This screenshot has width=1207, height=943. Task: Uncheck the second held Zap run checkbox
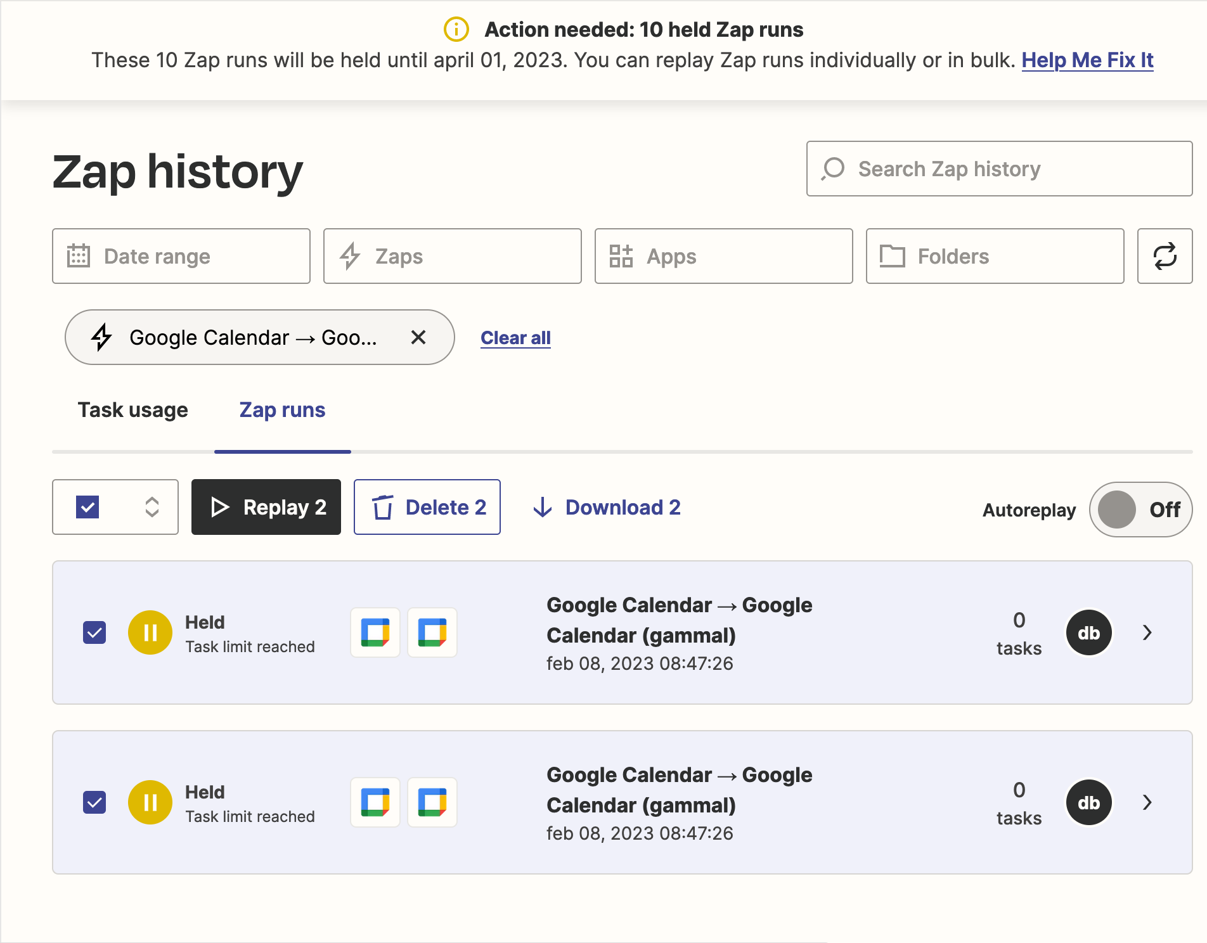94,802
